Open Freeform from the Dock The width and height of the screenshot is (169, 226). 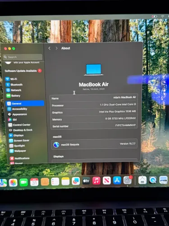point(76,181)
